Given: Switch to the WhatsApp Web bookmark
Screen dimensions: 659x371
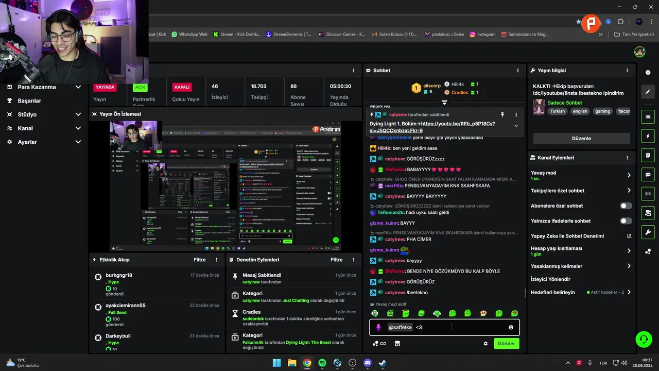Looking at the screenshot, I should coord(189,35).
